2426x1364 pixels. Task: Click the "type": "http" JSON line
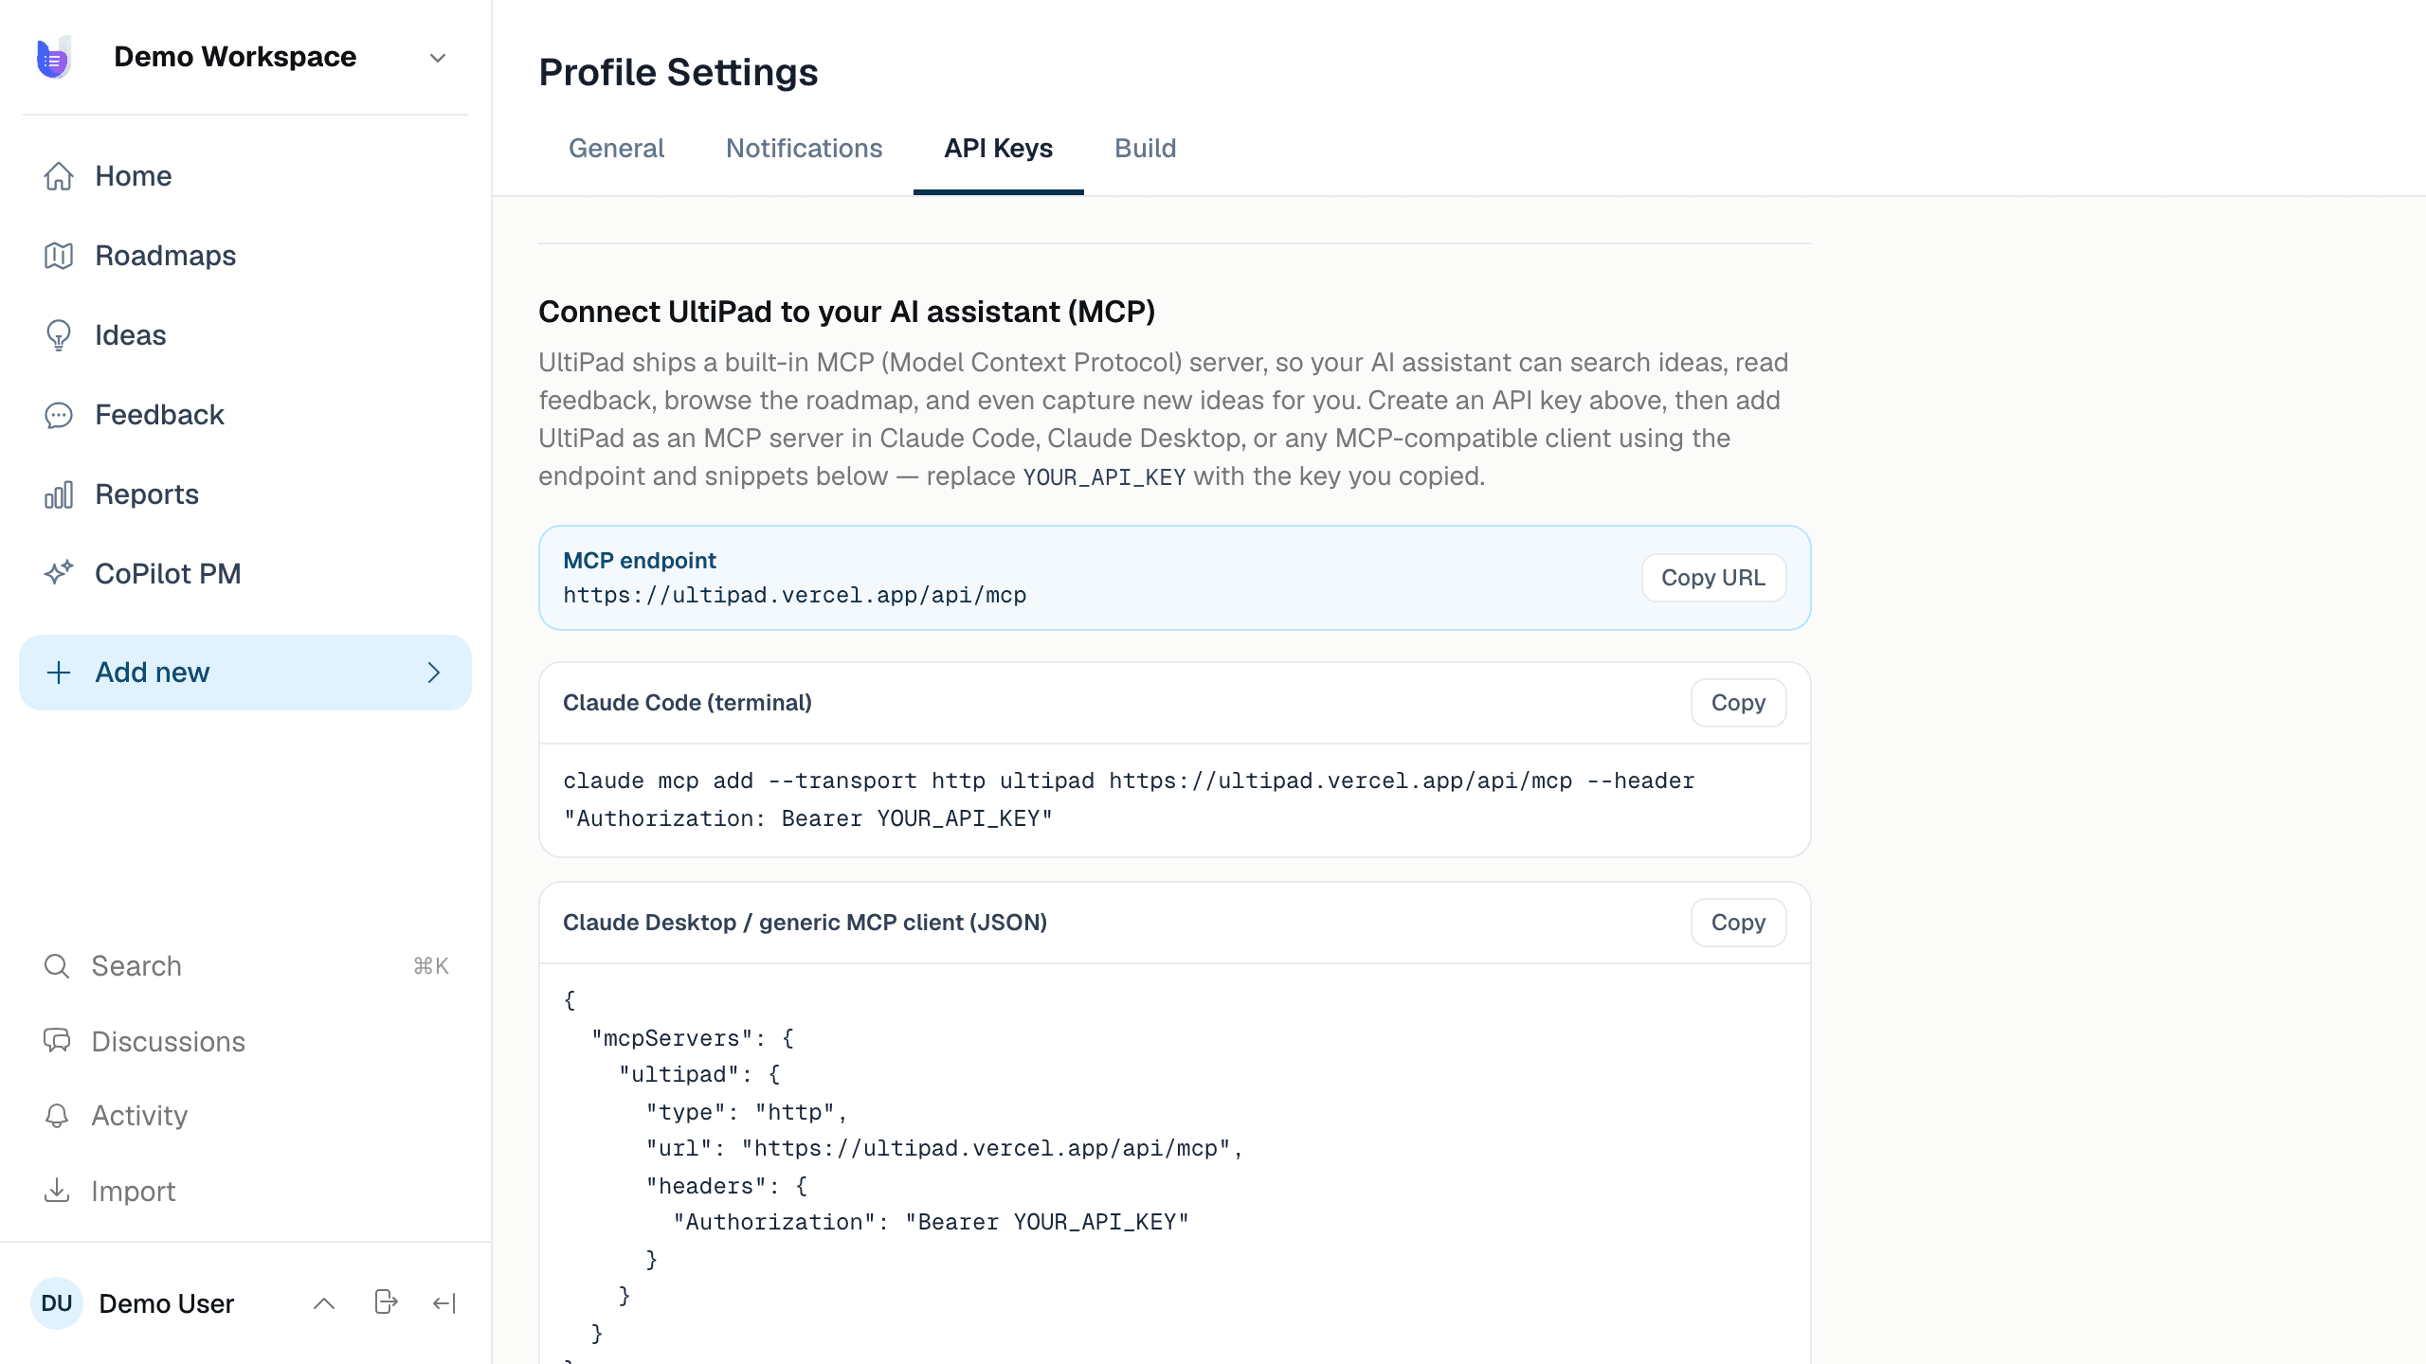(x=746, y=1112)
